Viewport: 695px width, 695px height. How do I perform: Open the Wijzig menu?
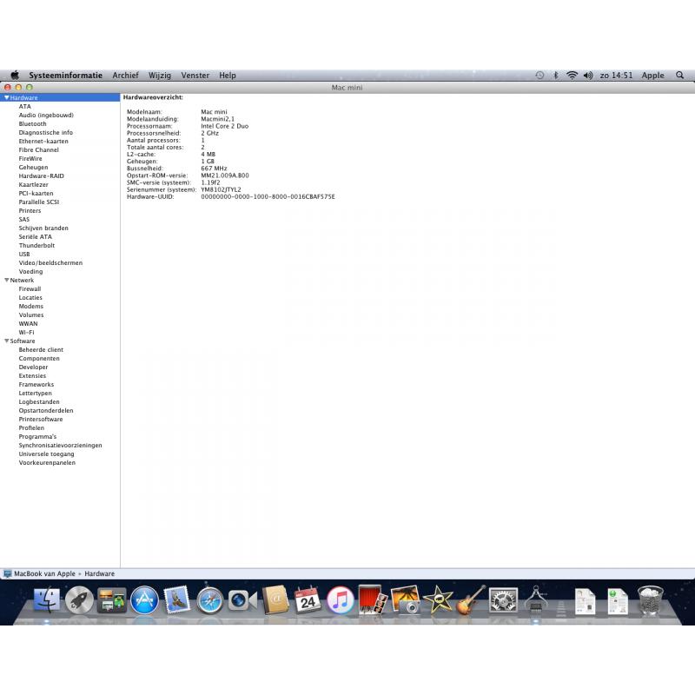[160, 76]
